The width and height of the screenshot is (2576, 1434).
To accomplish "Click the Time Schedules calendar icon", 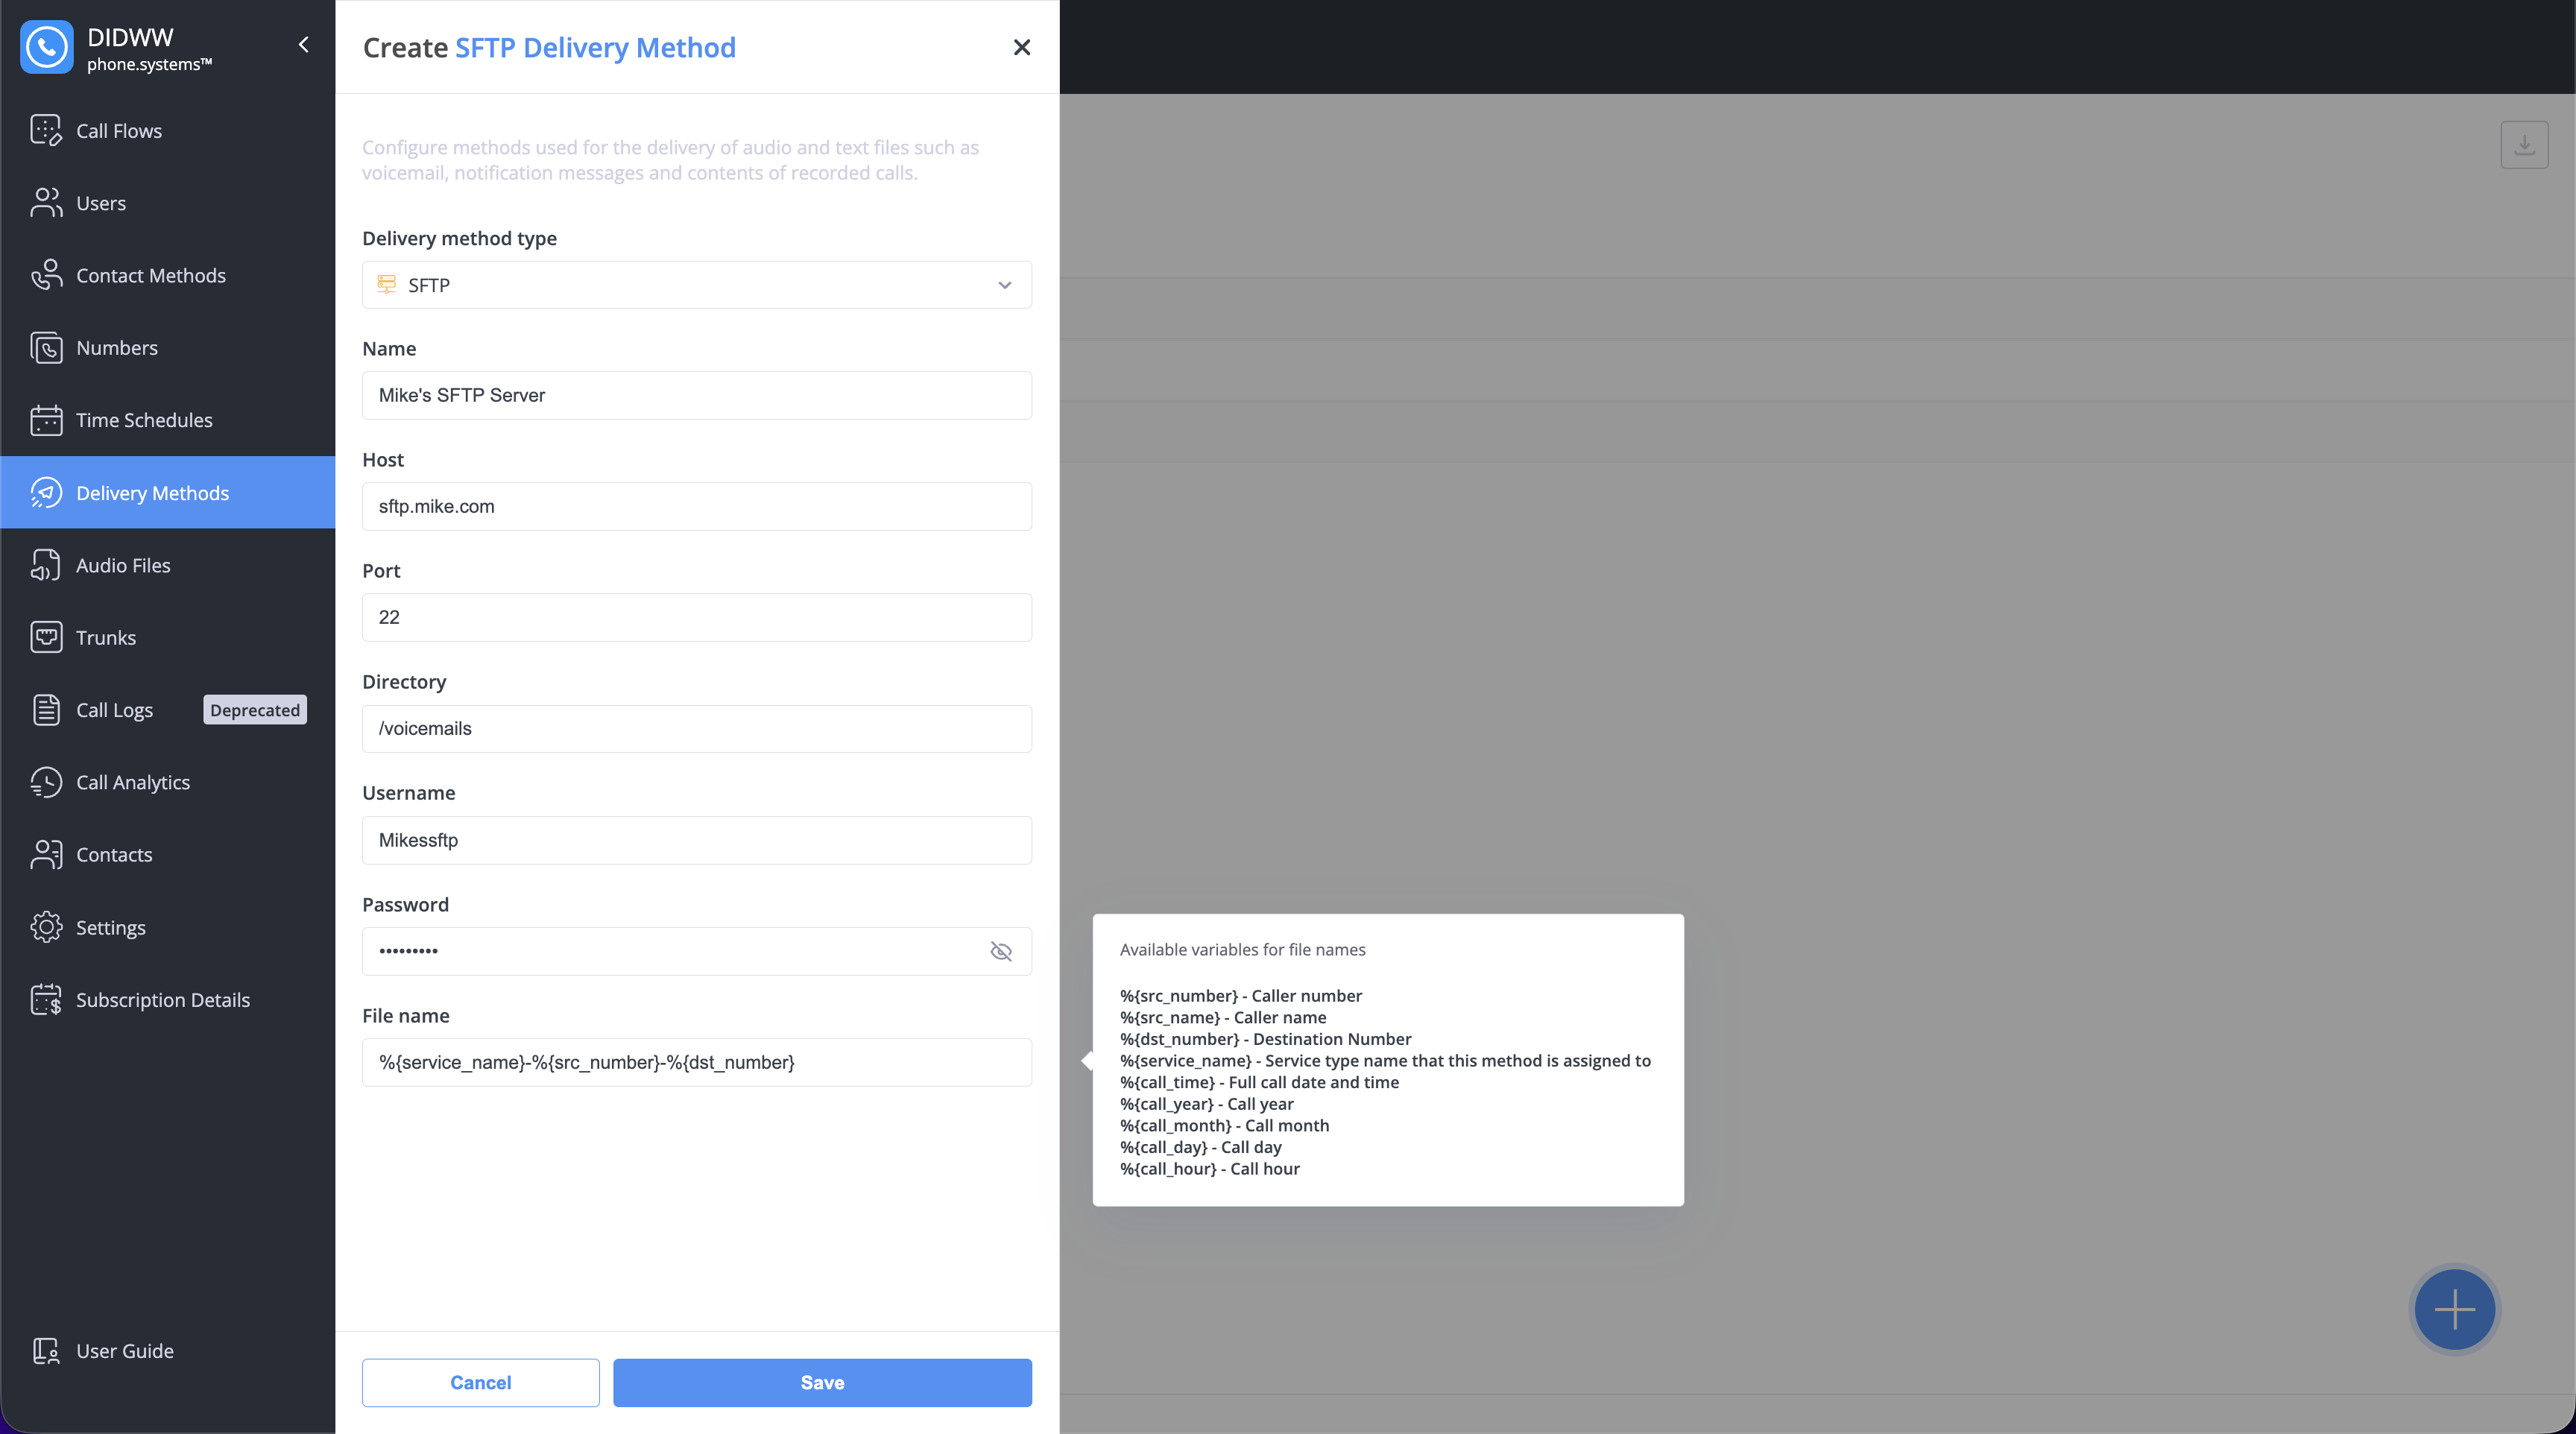I will pyautogui.click(x=46, y=420).
